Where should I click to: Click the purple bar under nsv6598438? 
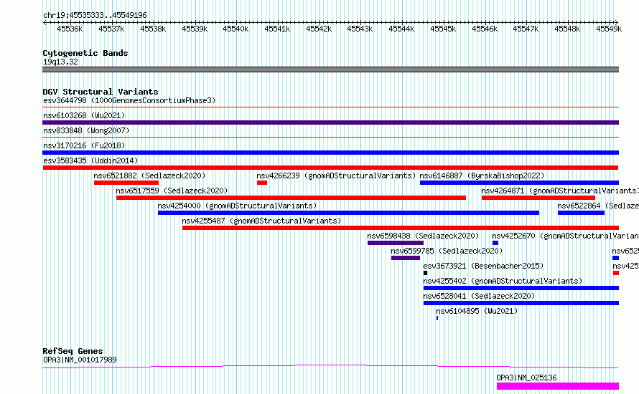tap(396, 243)
